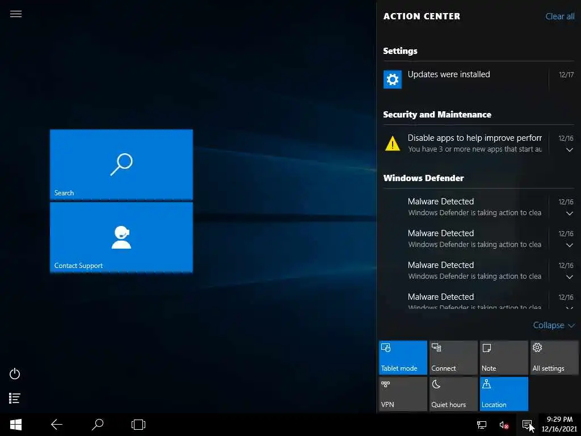
Task: Click the yellow warning triangle icon
Action: tap(393, 144)
